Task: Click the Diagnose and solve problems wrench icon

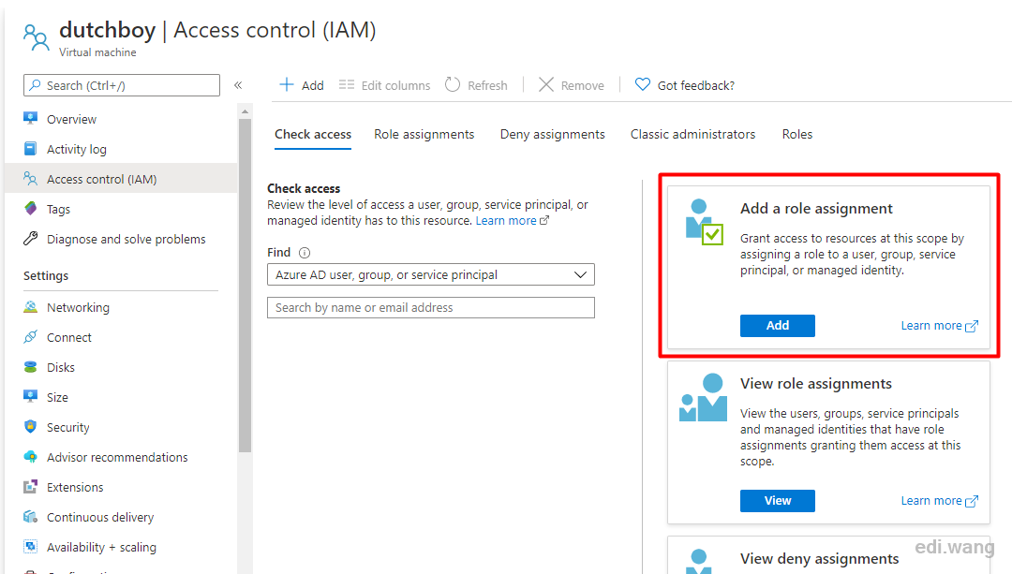Action: (30, 239)
